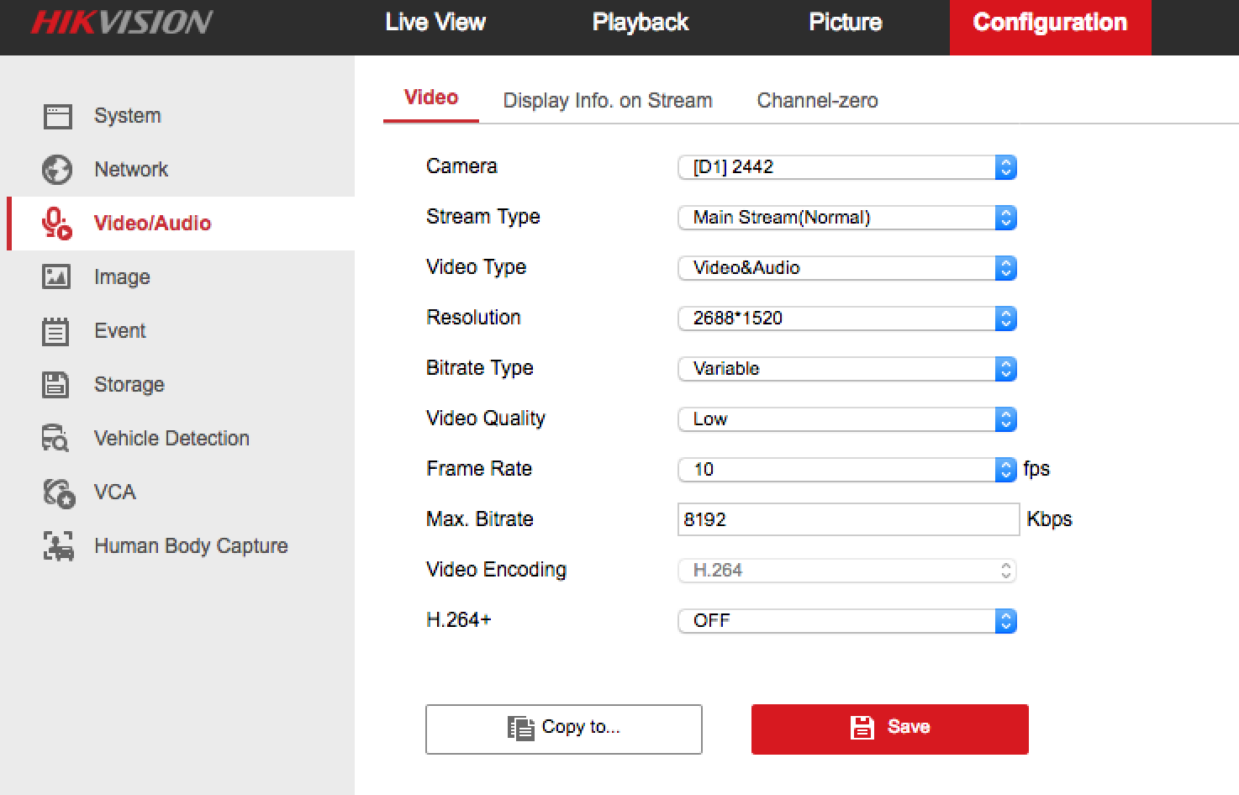Viewport: 1239px width, 795px height.
Task: Click the Save button
Action: tap(889, 729)
